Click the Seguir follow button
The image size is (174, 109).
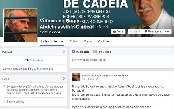[x=135, y=32]
